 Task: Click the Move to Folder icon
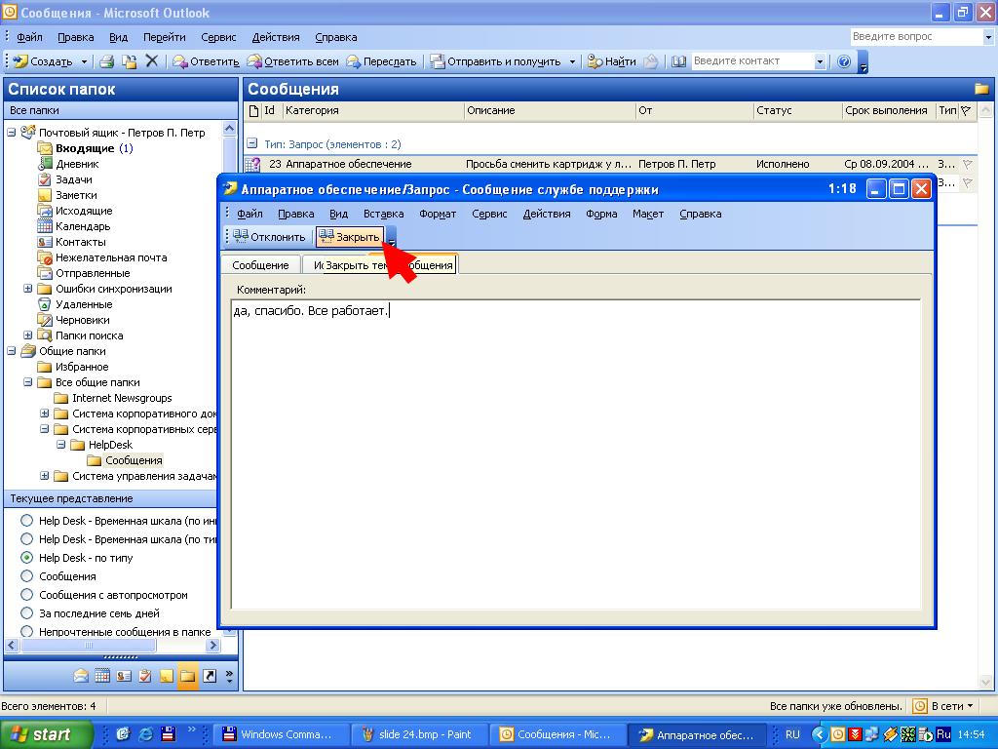(x=130, y=61)
